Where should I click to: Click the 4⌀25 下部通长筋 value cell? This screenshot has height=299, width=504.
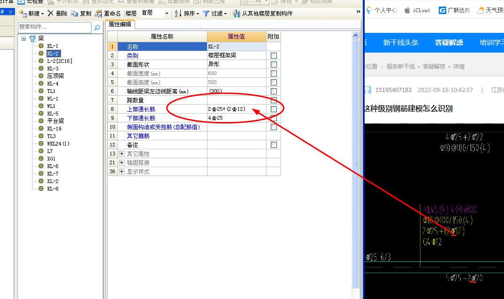click(237, 118)
